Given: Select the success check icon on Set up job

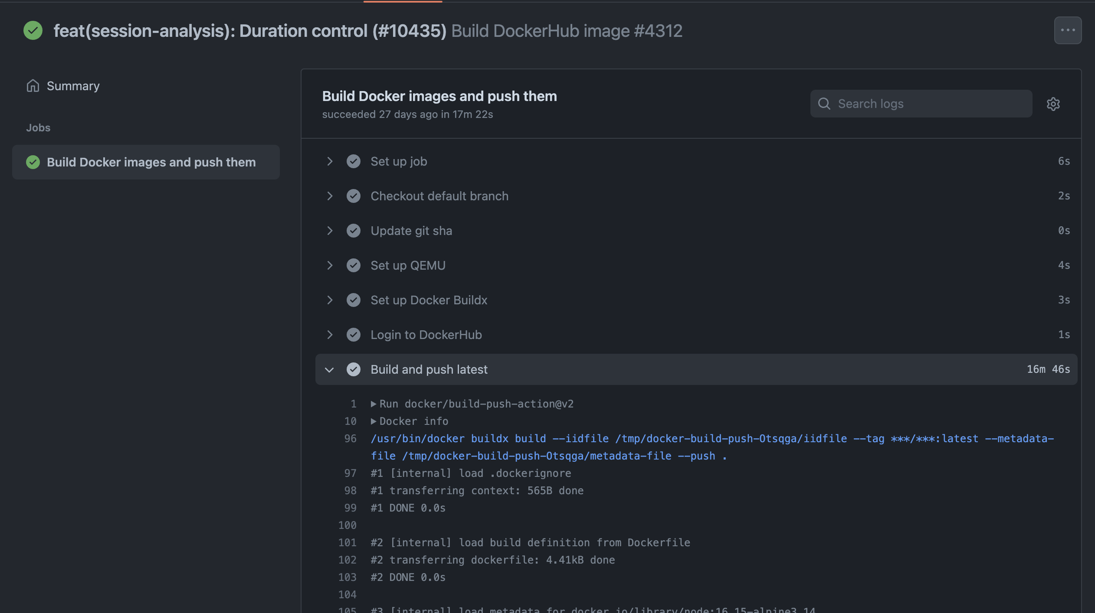Looking at the screenshot, I should click(x=353, y=161).
